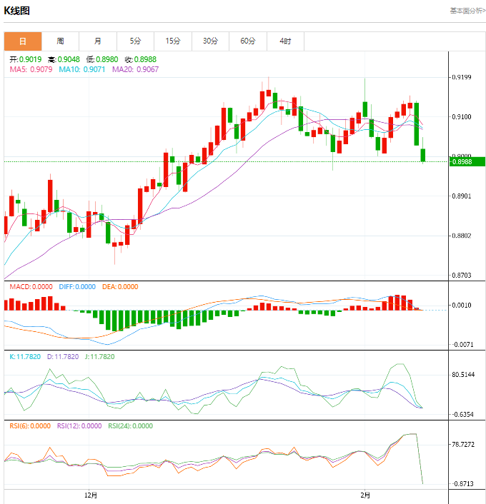
Task: Switch to the 月 monthly tab
Action: click(x=98, y=41)
